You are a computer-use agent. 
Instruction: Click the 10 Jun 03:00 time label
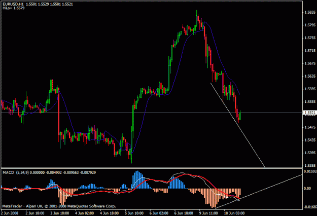234,213
